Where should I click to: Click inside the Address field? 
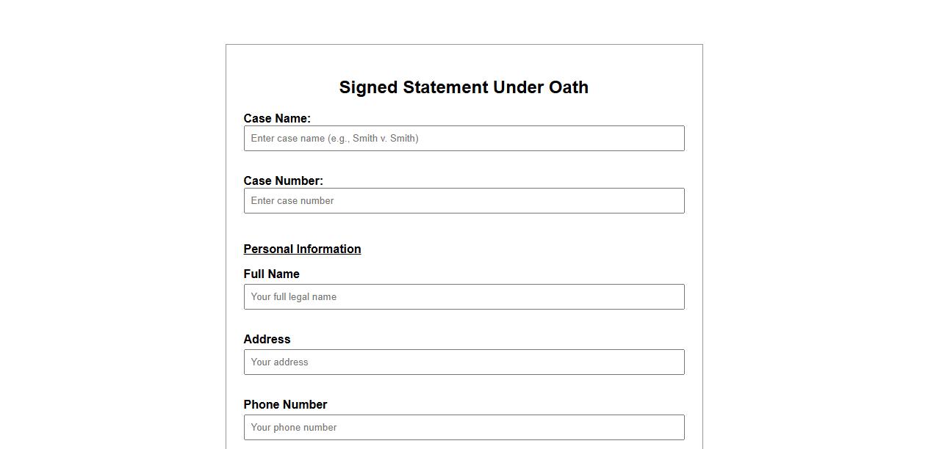click(x=464, y=362)
